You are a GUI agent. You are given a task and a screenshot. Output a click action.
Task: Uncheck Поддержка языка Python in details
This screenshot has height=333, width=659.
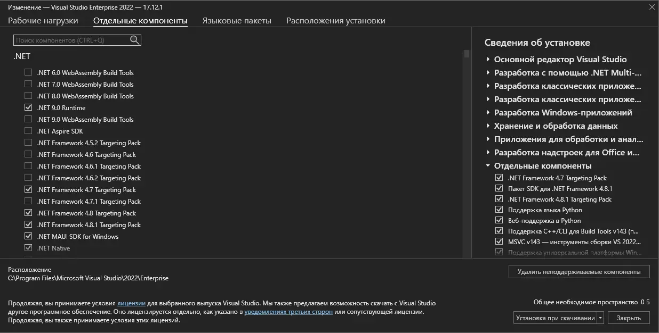tap(499, 210)
